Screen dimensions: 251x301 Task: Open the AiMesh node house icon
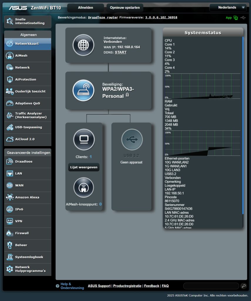[84, 188]
